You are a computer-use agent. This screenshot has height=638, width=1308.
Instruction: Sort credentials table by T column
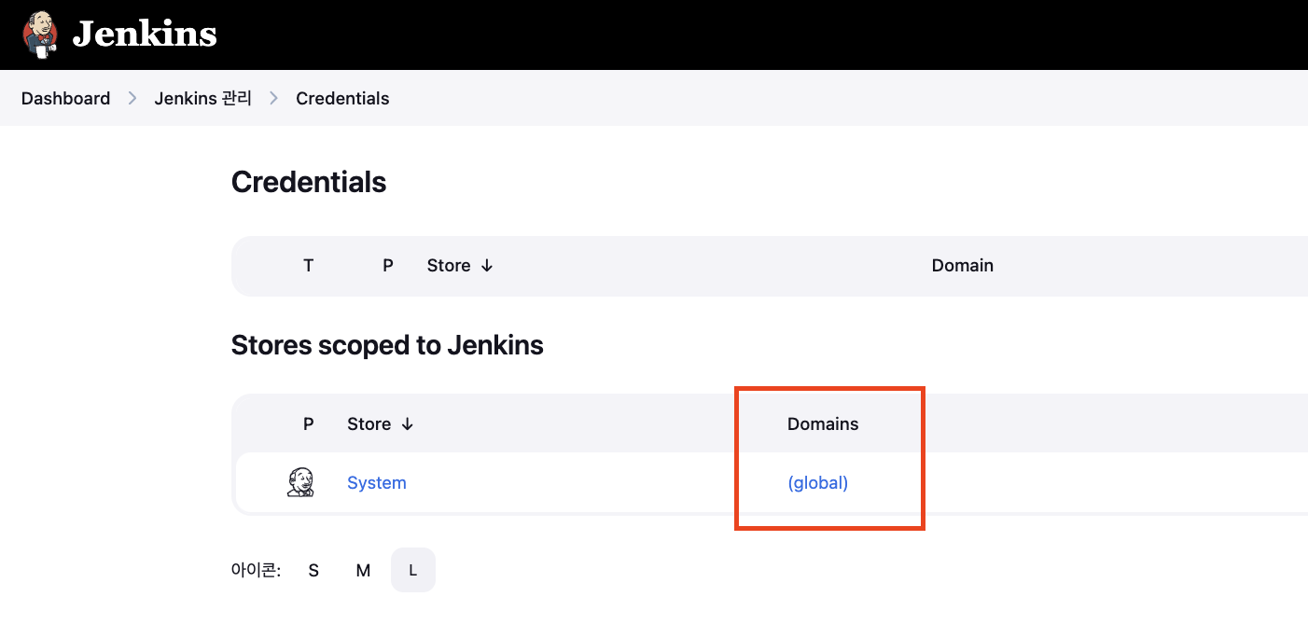[x=309, y=266]
